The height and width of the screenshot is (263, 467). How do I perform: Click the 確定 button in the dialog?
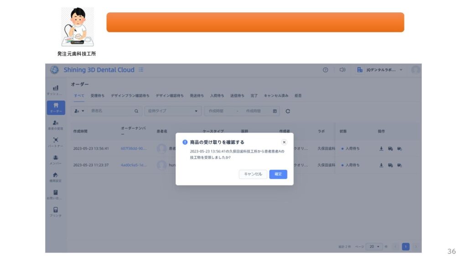278,174
